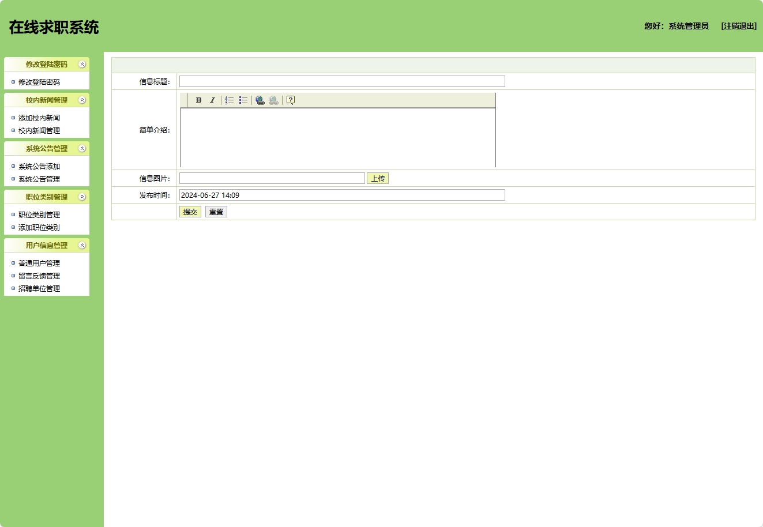Toggle bold formatting in the editor
This screenshot has height=527, width=763.
pyautogui.click(x=198, y=100)
